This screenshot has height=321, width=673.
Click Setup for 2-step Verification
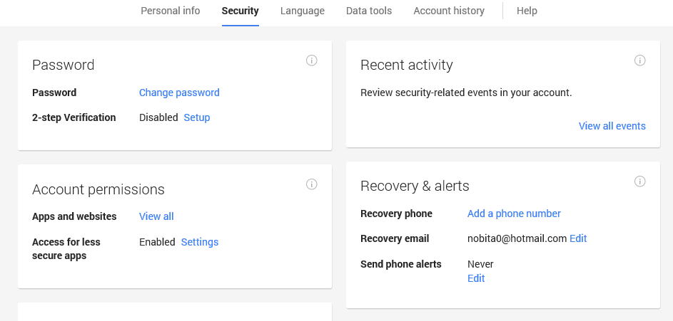pyautogui.click(x=197, y=117)
